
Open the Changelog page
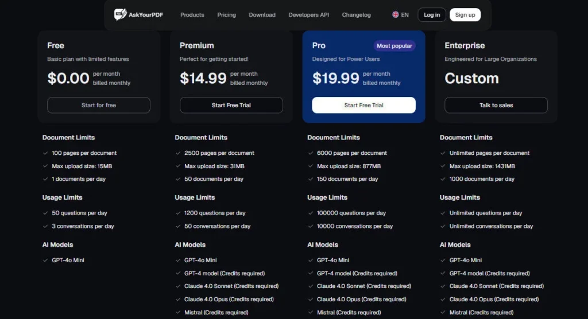coord(356,15)
